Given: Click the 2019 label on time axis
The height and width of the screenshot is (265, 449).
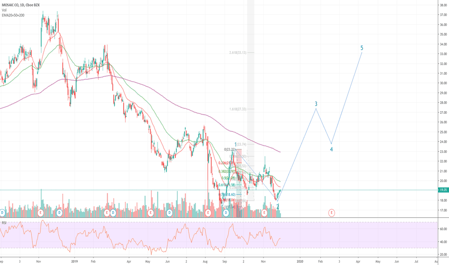Looking at the screenshot, I should (x=74, y=261).
